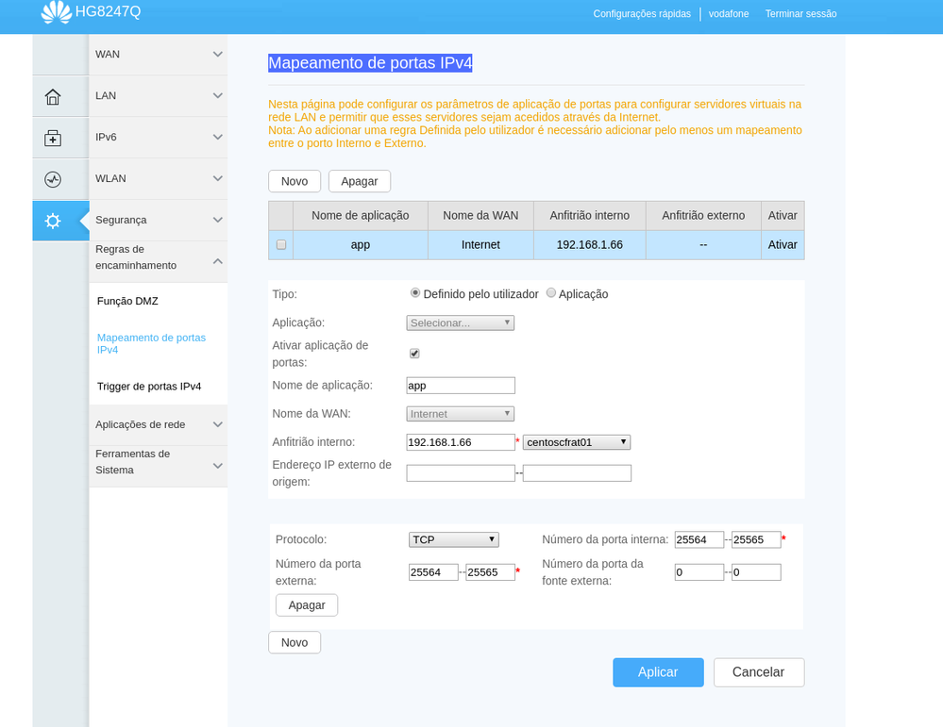
Task: Select the maintenance kit icon in the sidebar
Action: [60, 138]
